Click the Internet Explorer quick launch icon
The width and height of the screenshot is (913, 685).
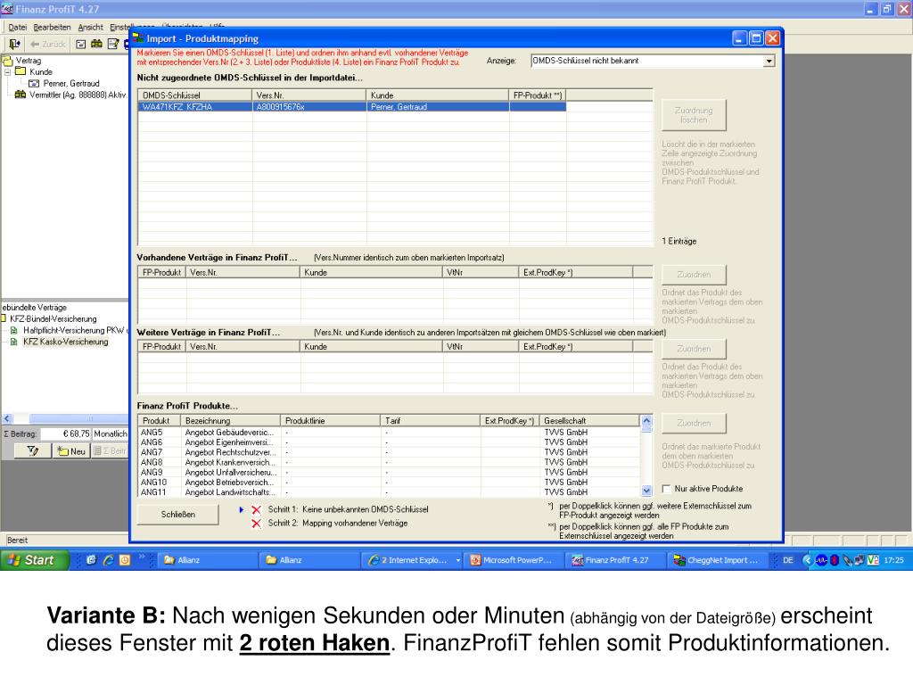(x=108, y=560)
